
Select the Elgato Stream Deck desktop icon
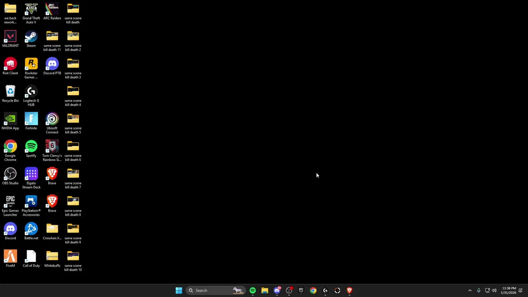pos(31,179)
